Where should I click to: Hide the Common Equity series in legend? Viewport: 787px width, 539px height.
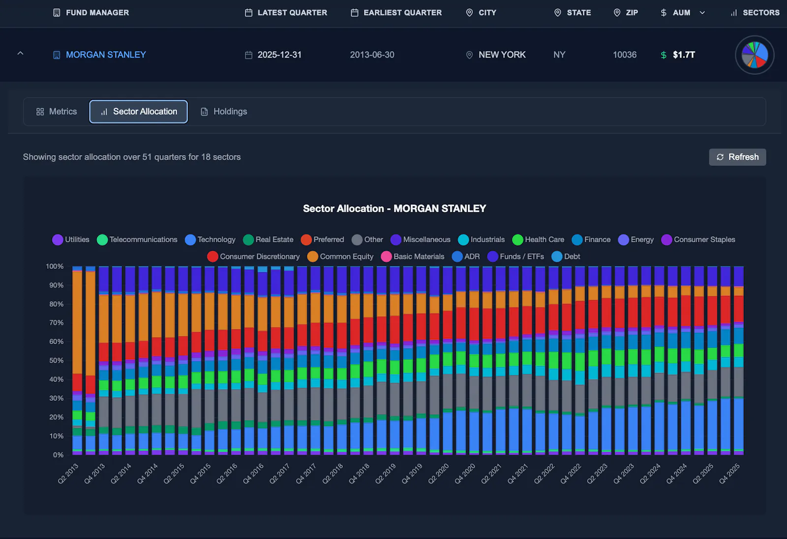(x=340, y=256)
